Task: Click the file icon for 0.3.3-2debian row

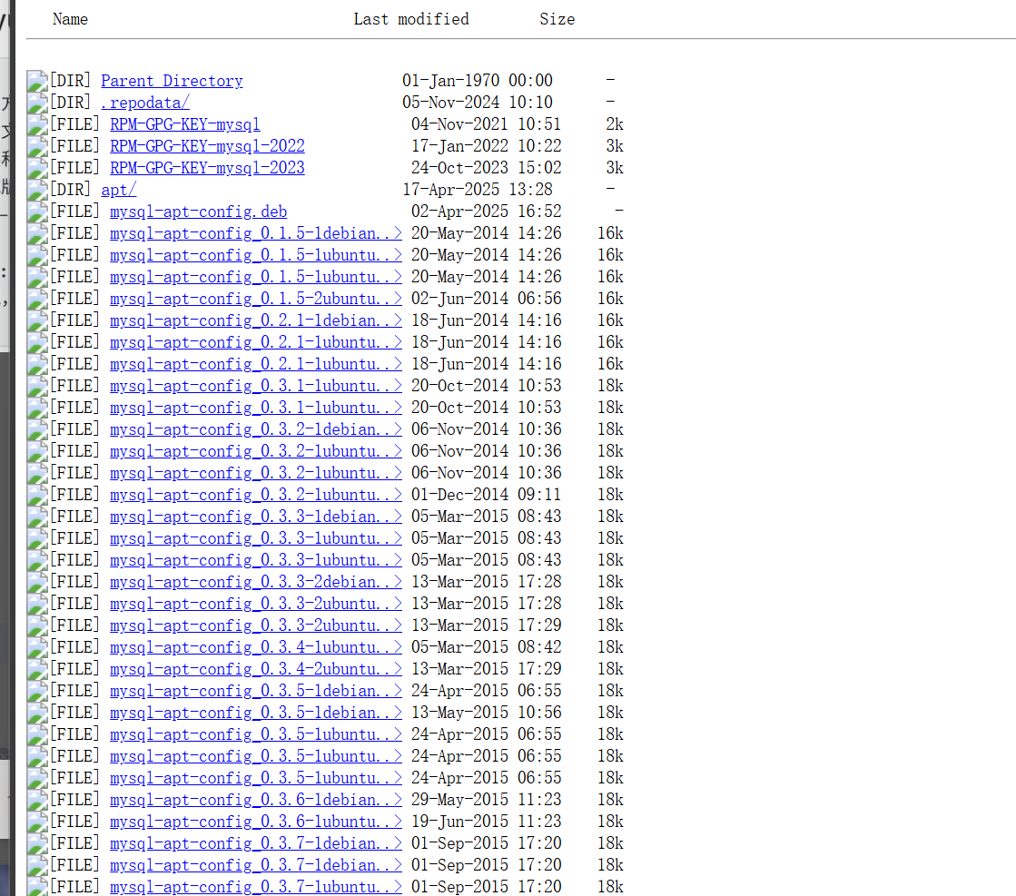Action: click(x=37, y=583)
